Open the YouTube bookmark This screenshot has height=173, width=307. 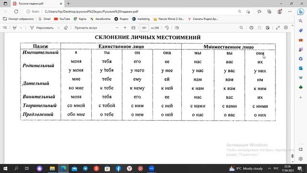(62, 19)
